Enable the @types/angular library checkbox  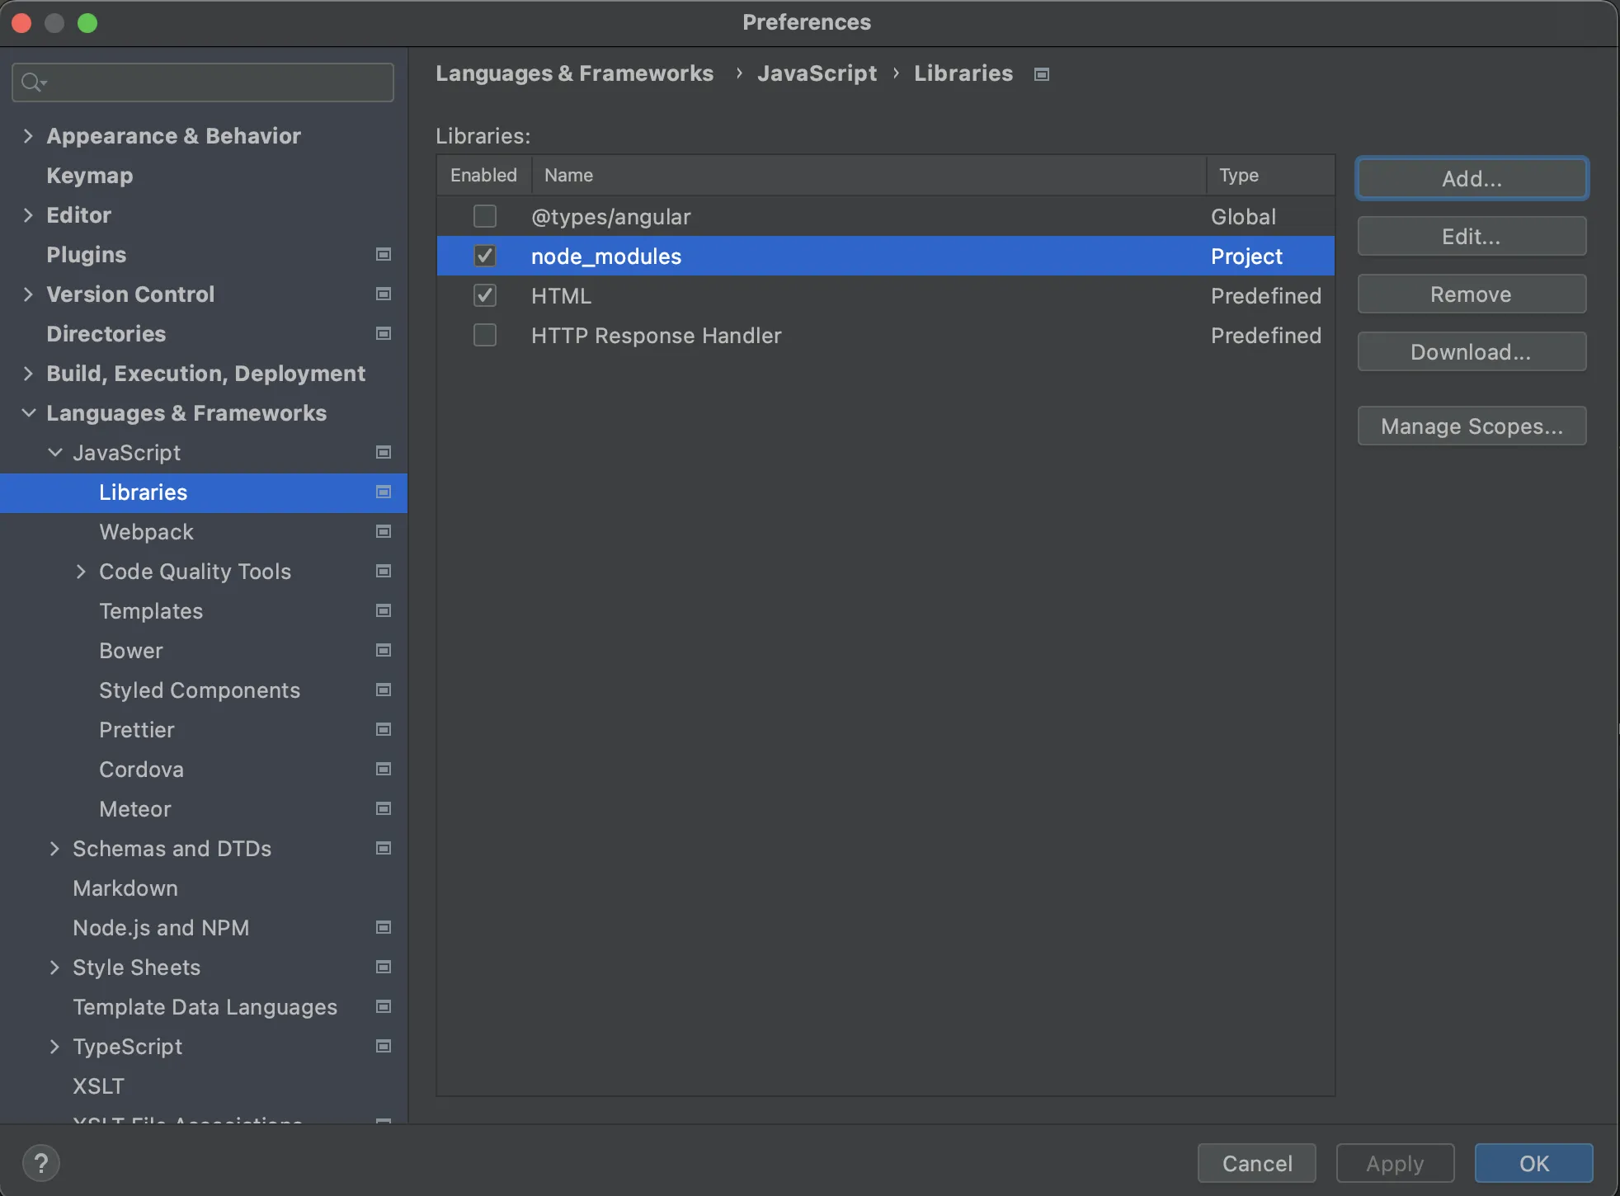click(x=485, y=216)
